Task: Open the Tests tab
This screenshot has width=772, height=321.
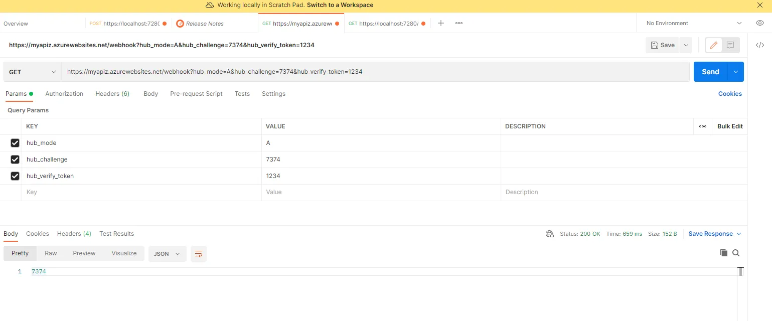Action: tap(242, 94)
